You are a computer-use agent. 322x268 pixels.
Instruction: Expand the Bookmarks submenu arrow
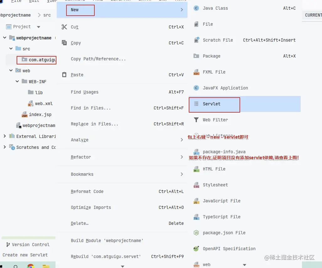click(x=182, y=174)
